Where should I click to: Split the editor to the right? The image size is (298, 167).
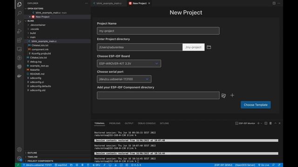click(x=274, y=3)
